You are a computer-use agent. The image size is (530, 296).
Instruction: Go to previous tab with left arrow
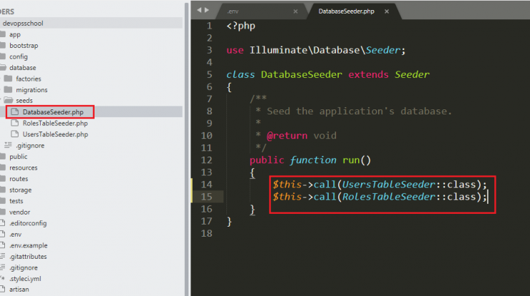pos(199,10)
